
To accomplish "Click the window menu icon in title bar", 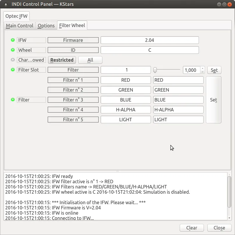I will tap(6, 4).
